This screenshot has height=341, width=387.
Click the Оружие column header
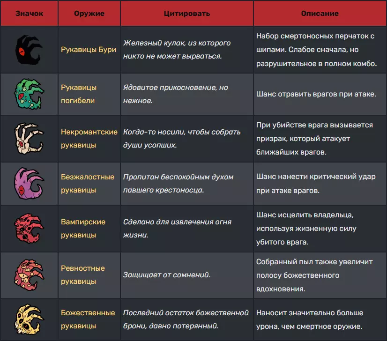click(89, 14)
